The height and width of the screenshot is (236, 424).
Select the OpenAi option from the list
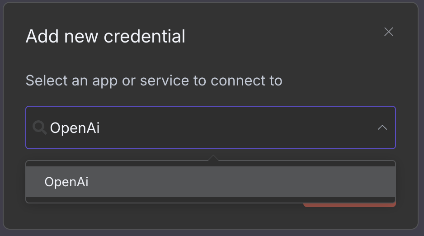click(x=211, y=182)
